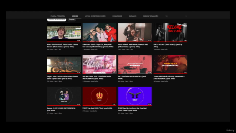Click the 'Vacío - Khea ft. Nicki Nicole' title link
236x133 pixels.
(x=133, y=46)
